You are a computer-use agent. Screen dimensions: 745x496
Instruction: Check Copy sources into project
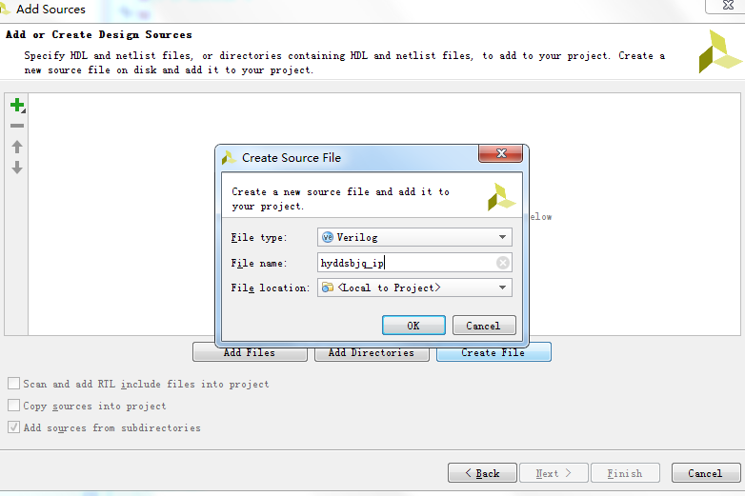(x=14, y=406)
